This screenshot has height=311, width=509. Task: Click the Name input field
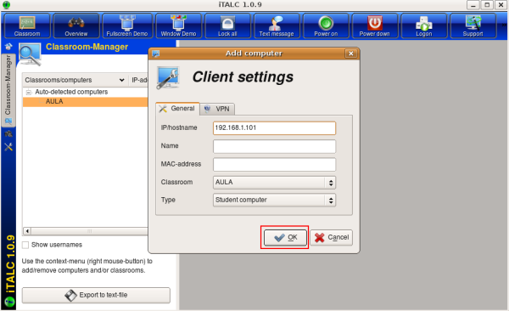pyautogui.click(x=274, y=146)
